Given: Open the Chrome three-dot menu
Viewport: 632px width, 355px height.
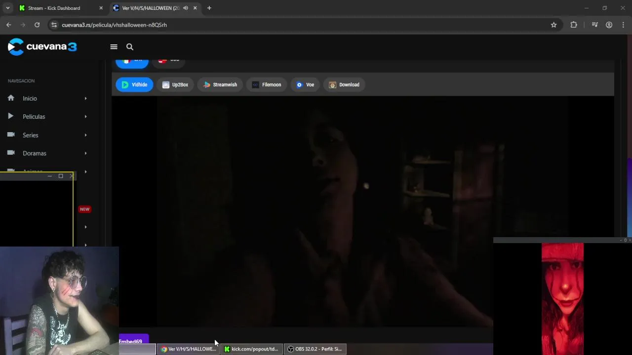Looking at the screenshot, I should click(623, 25).
